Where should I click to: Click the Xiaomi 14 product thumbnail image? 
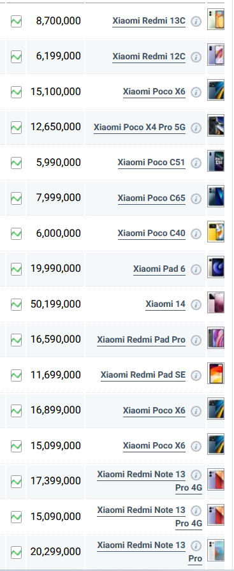pyautogui.click(x=216, y=303)
